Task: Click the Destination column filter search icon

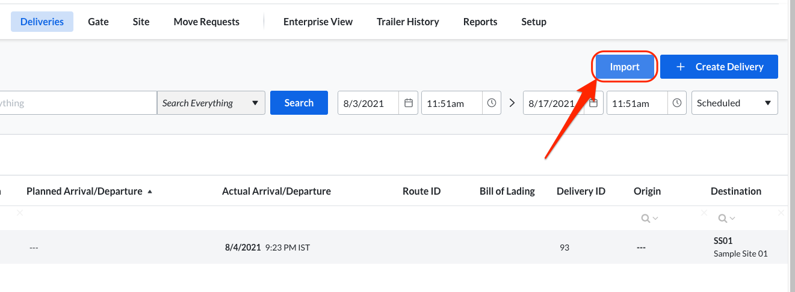Action: point(726,219)
